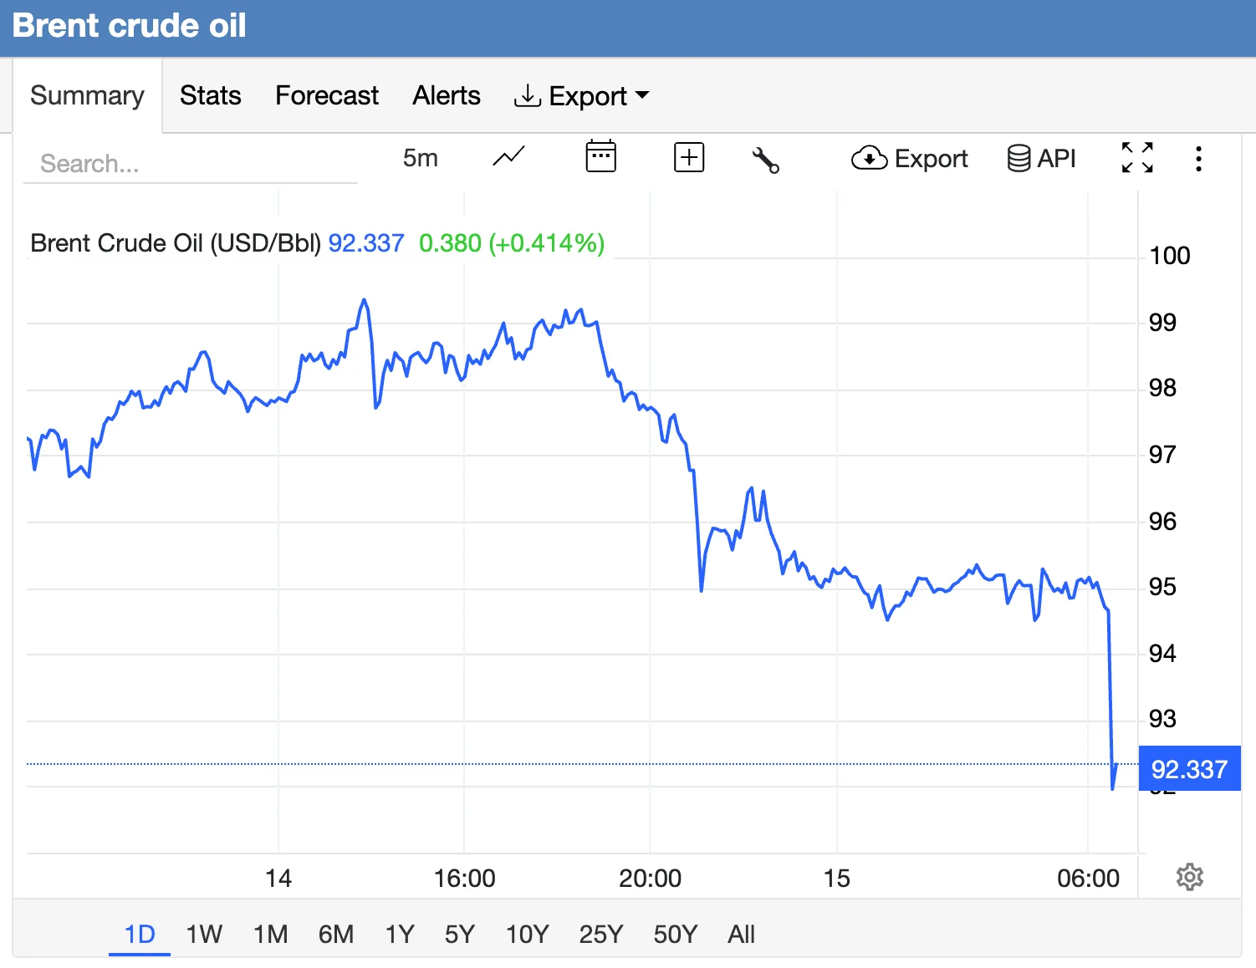Open the Forecast tab

(327, 95)
